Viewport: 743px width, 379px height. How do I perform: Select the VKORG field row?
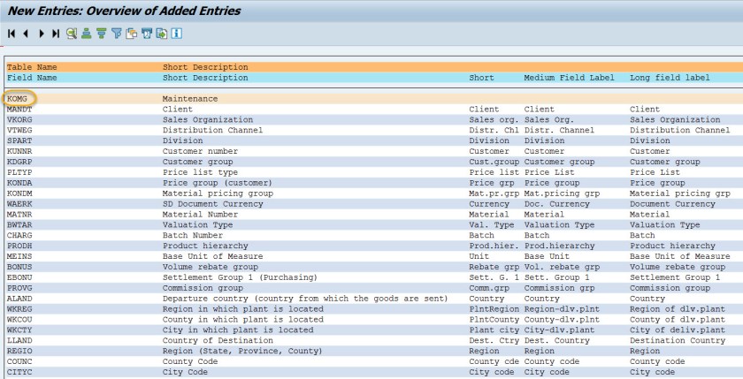coord(19,119)
